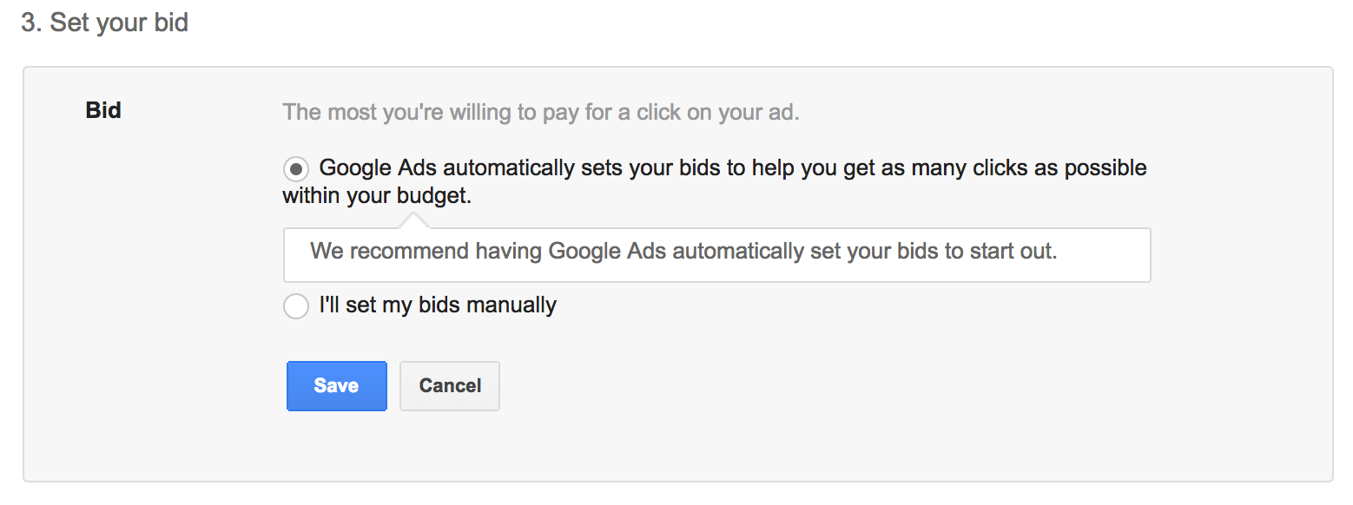The height and width of the screenshot is (505, 1353).
Task: Click the tip box pointer arrow
Action: coord(415,220)
